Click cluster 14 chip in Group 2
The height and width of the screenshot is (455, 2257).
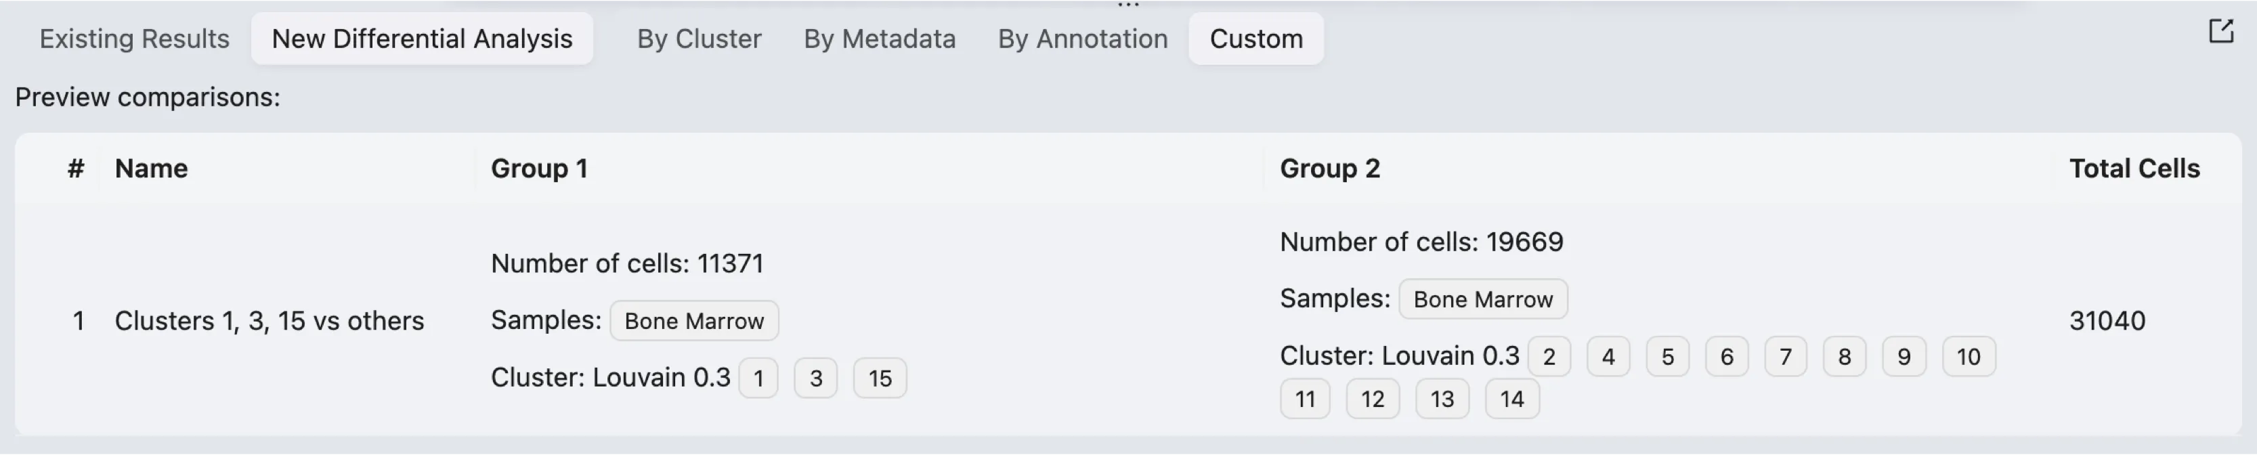pyautogui.click(x=1511, y=399)
